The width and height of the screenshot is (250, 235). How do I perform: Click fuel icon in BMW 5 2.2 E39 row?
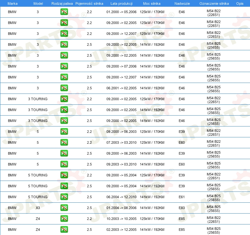64,132
